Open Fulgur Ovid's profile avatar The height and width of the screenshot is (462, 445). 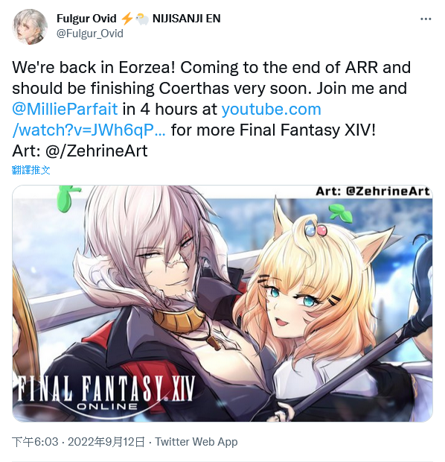click(x=30, y=27)
